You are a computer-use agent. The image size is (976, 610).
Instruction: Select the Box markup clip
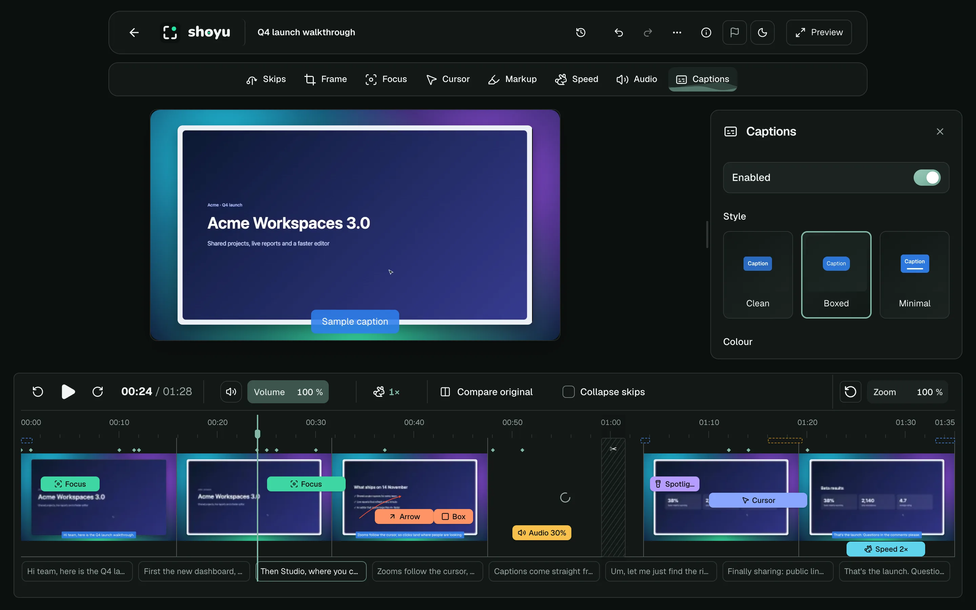(453, 516)
